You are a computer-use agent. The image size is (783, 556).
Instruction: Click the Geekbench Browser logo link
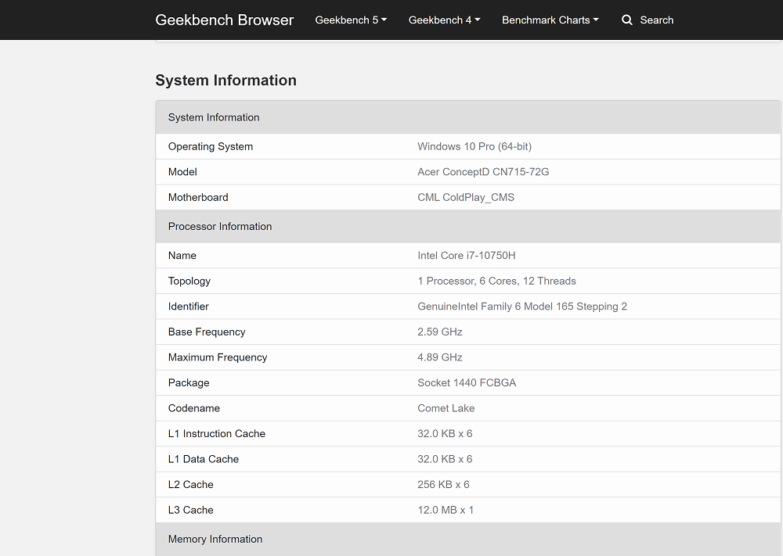point(224,20)
